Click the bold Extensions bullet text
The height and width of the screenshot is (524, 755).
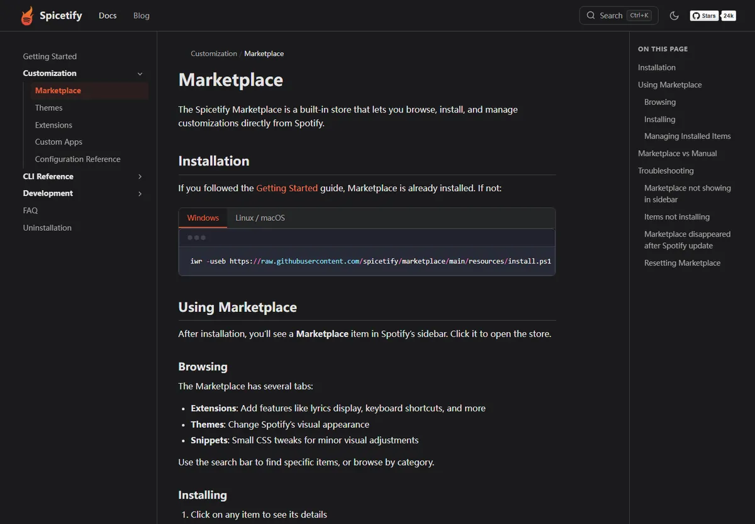point(215,408)
